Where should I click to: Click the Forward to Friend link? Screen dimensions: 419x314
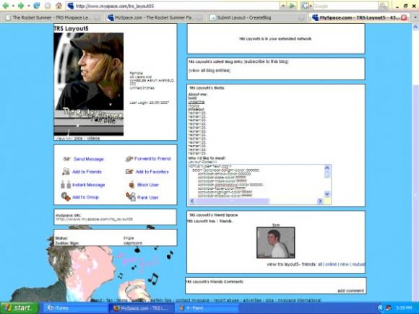(x=152, y=159)
